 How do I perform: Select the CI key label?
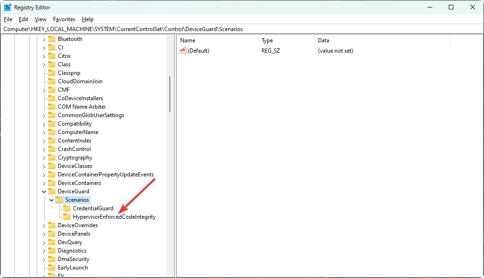click(61, 47)
